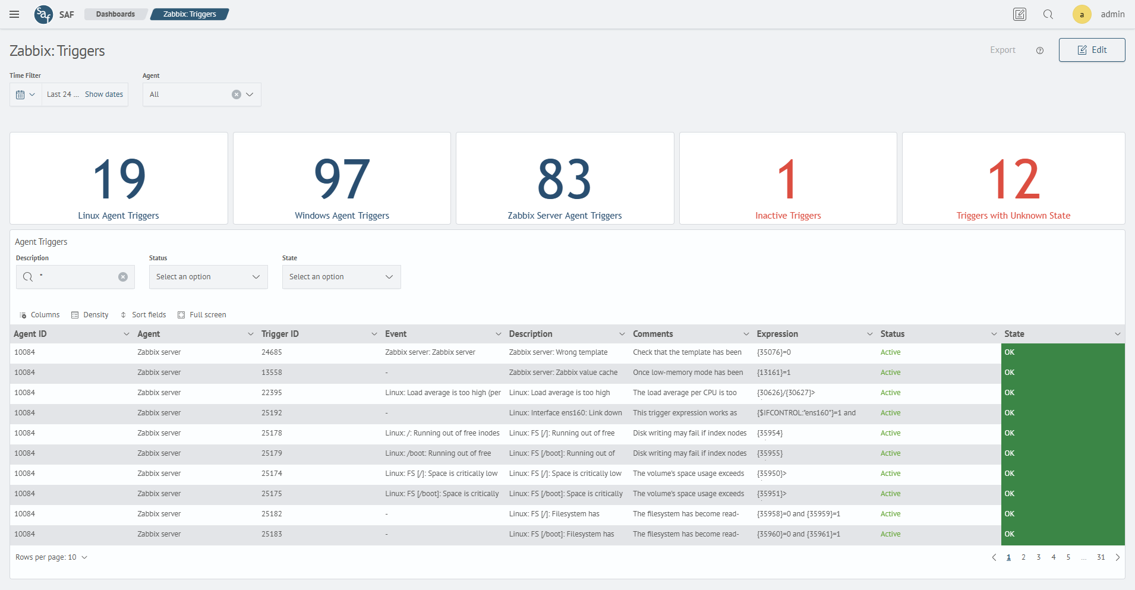Viewport: 1135px width, 590px height.
Task: Toggle Full screen table view
Action: (x=202, y=315)
